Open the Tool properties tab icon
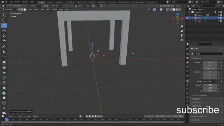The image size is (224, 126). [x=188, y=49]
